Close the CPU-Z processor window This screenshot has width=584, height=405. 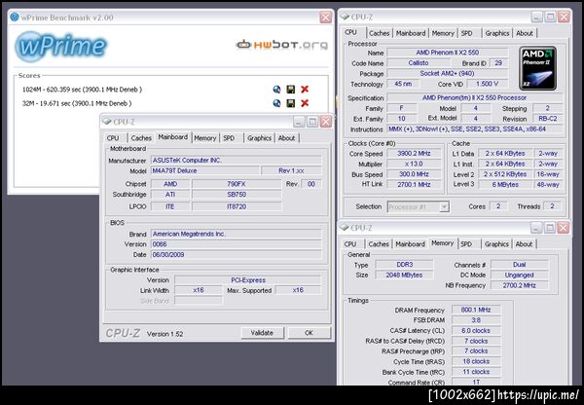click(x=564, y=17)
